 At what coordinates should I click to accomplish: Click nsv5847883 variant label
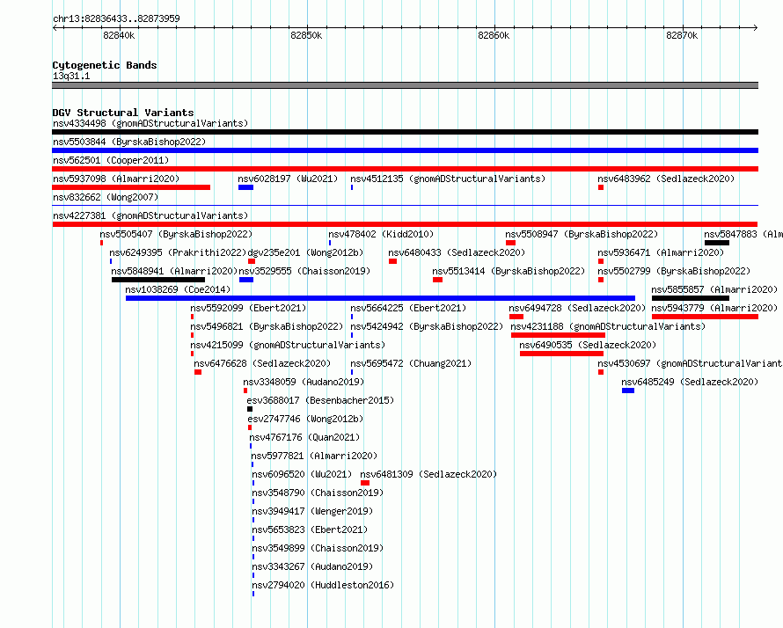[743, 234]
